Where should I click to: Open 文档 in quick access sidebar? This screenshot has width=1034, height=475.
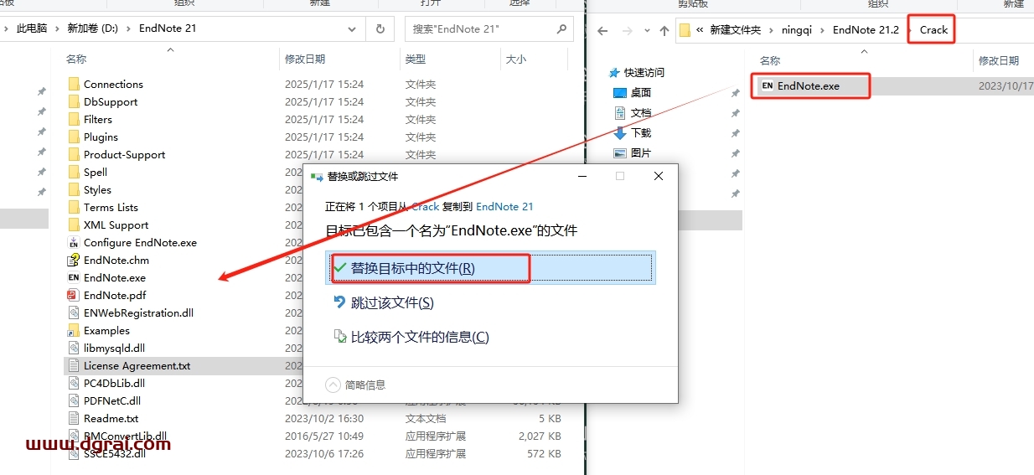[x=640, y=113]
